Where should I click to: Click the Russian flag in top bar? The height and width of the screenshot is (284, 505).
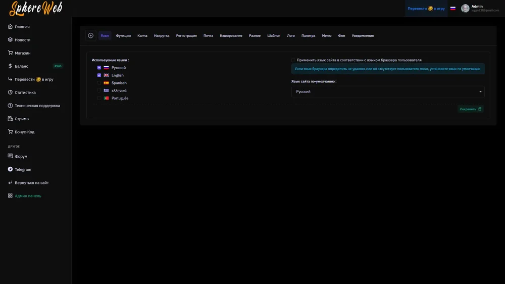[x=453, y=9]
